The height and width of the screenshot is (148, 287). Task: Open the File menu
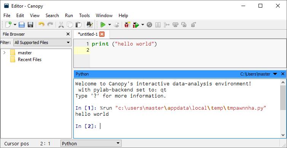coord(7,16)
